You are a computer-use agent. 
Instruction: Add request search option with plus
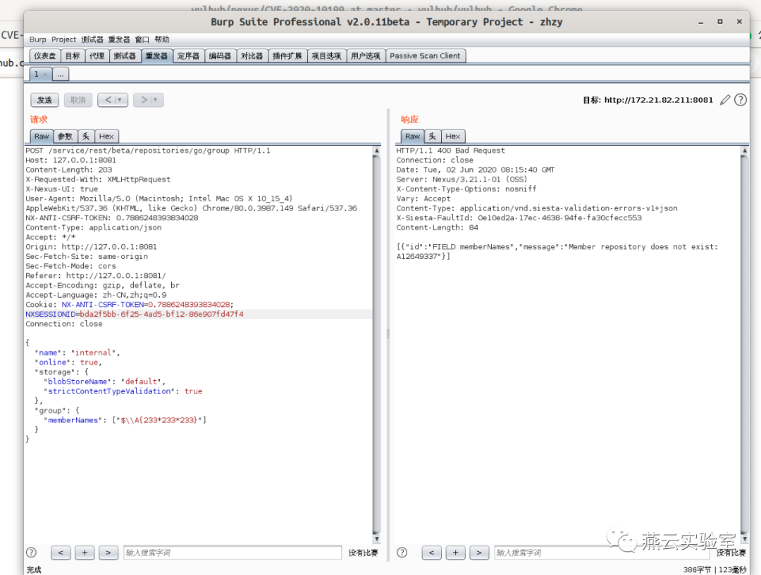[x=85, y=552]
